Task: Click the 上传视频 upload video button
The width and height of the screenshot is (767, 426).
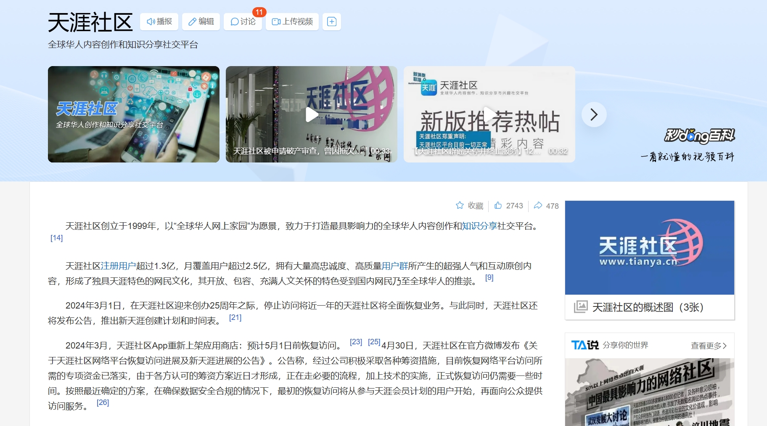Action: tap(292, 21)
